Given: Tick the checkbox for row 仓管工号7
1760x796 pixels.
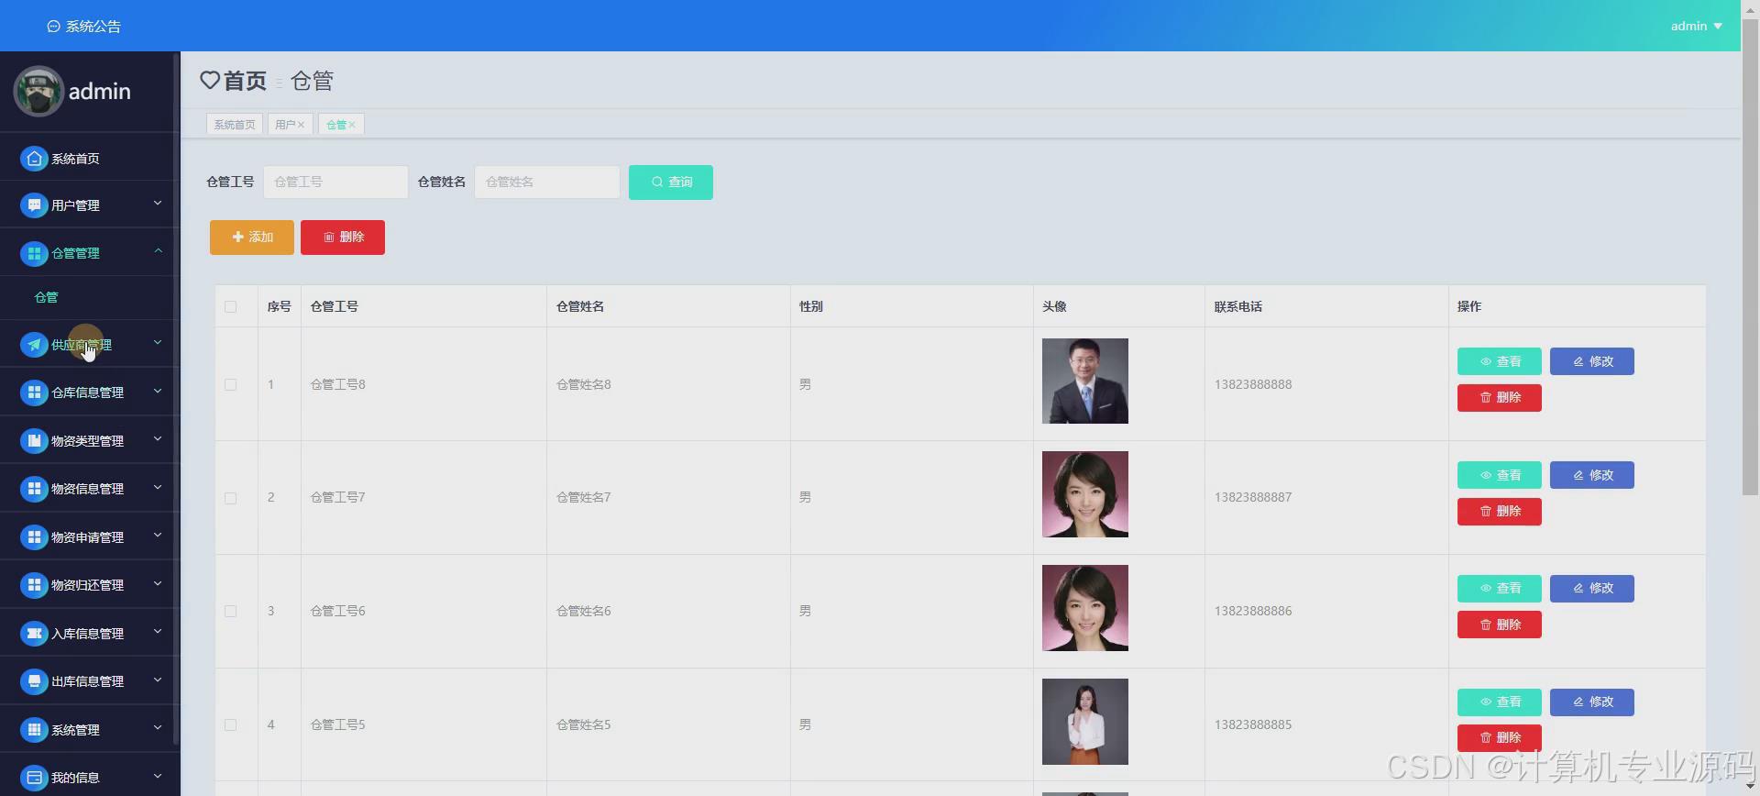Looking at the screenshot, I should (230, 498).
